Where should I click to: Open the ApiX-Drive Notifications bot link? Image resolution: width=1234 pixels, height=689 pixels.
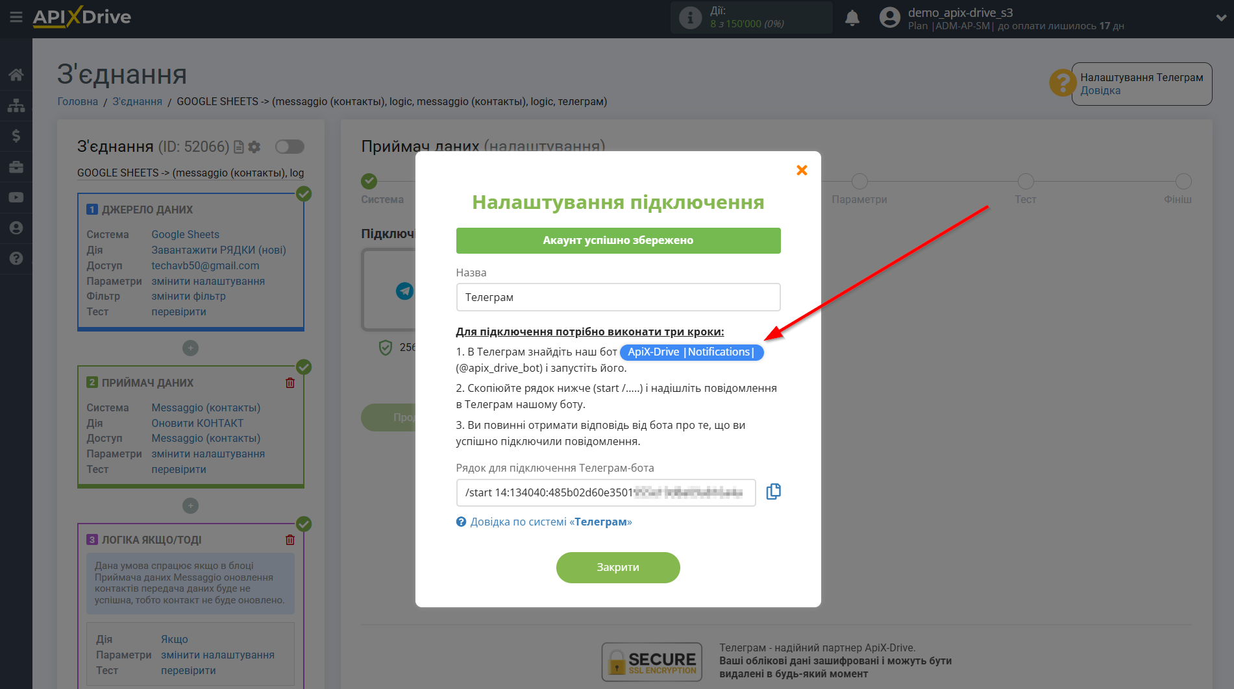point(691,352)
